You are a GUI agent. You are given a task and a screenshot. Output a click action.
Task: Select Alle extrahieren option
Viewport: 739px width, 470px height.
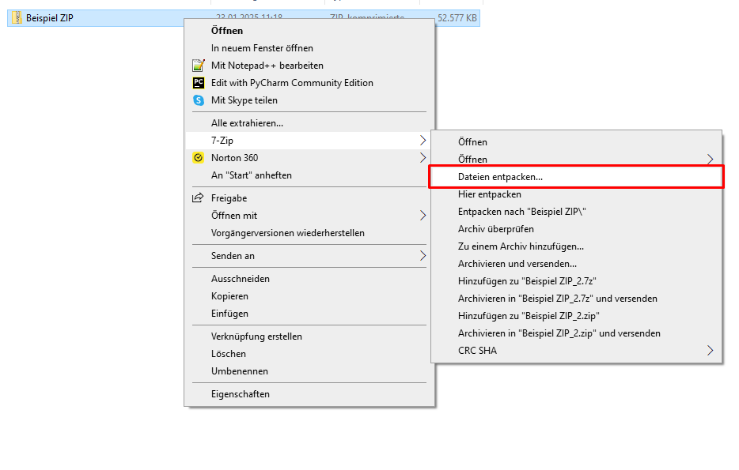pos(247,123)
